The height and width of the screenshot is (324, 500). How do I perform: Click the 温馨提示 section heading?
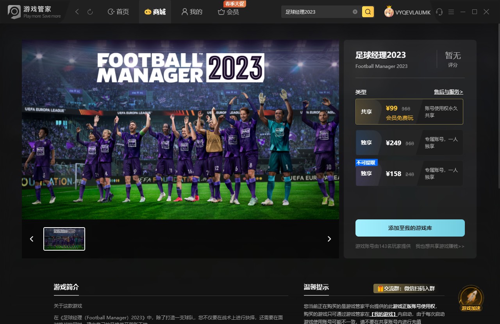[316, 287]
